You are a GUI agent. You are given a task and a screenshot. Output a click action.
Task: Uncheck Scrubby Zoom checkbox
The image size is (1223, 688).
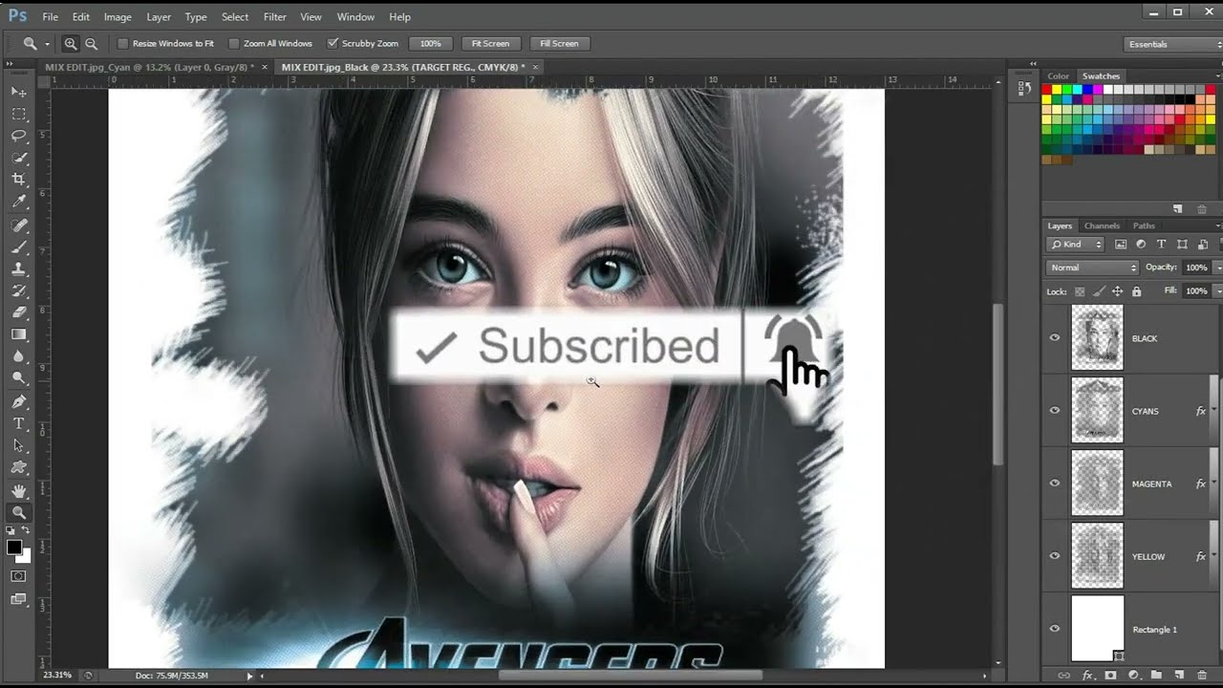[x=333, y=44]
